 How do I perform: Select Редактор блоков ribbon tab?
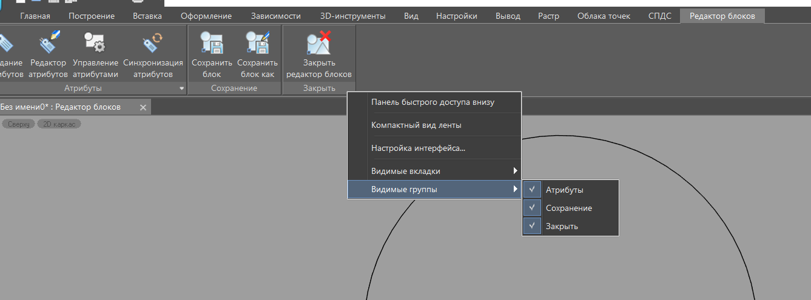tap(722, 16)
